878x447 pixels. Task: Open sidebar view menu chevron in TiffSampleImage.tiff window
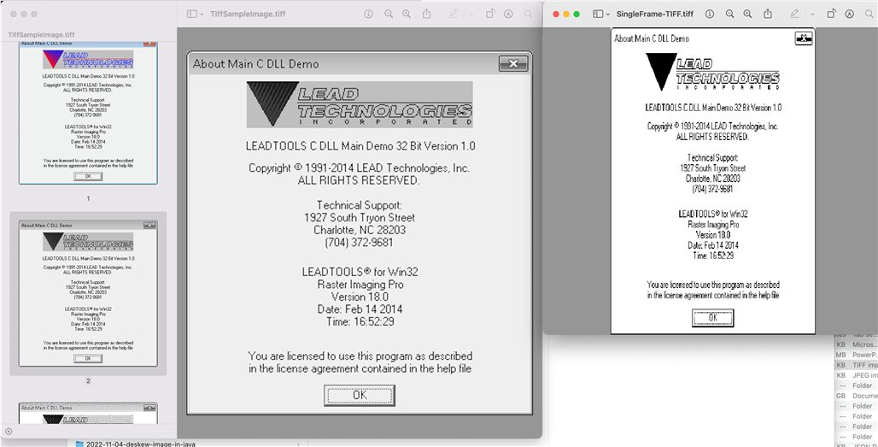tap(202, 14)
